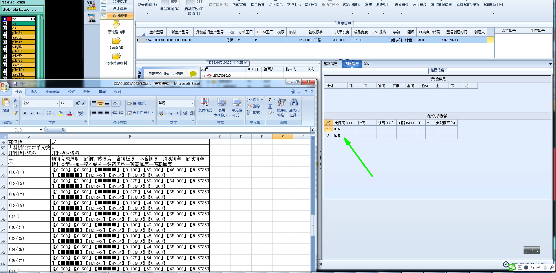Open 预审关键物料 folder icon

point(116,56)
